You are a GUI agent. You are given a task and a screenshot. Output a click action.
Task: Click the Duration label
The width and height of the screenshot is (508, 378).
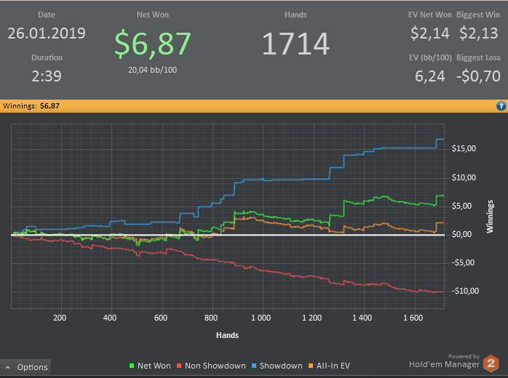(x=47, y=57)
